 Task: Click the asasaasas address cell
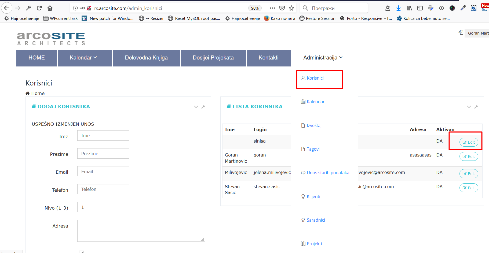pos(421,155)
